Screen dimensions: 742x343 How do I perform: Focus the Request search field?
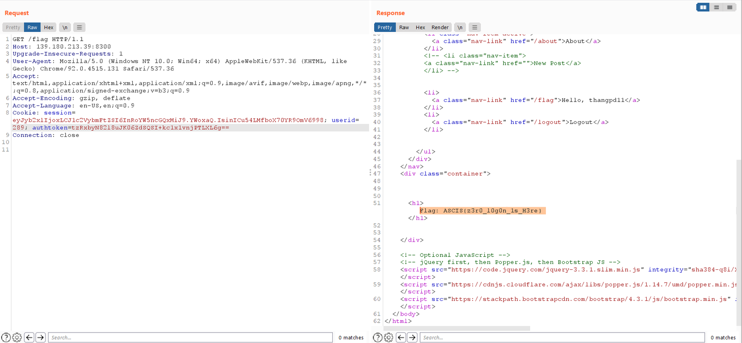point(190,338)
